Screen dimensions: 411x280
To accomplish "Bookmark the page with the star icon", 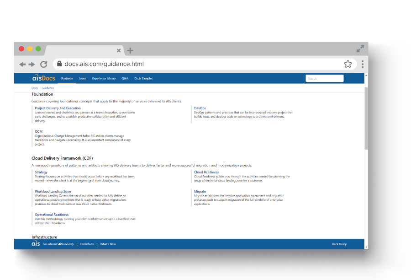I will 348,64.
